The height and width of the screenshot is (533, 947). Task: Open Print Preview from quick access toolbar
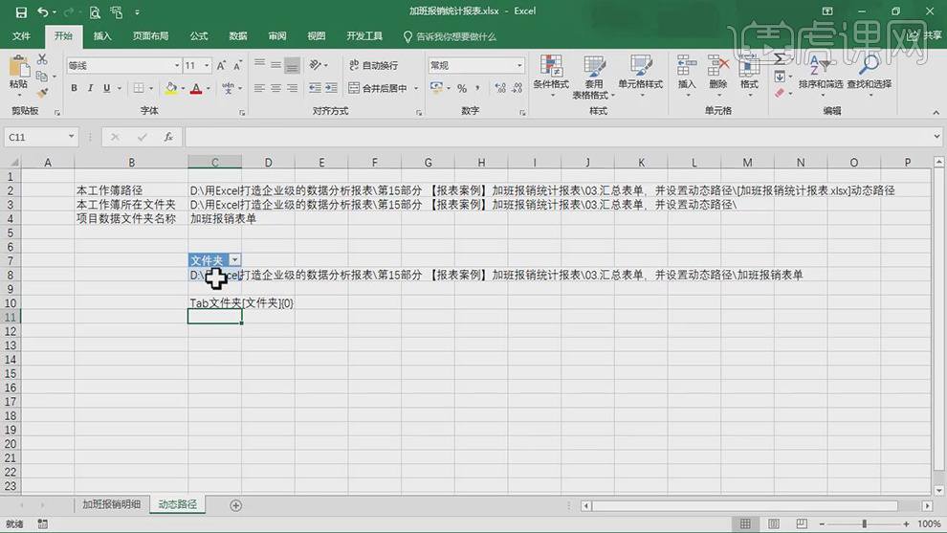(x=95, y=12)
